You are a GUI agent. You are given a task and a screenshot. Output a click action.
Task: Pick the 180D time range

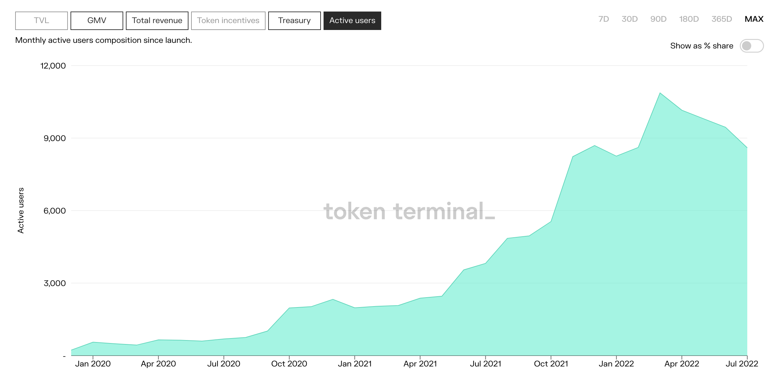pyautogui.click(x=689, y=19)
